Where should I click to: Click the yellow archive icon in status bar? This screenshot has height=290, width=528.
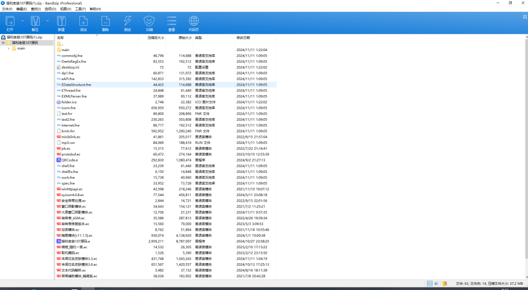tap(445, 284)
